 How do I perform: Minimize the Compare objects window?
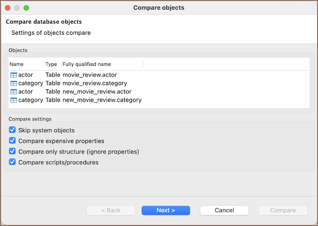(x=17, y=8)
